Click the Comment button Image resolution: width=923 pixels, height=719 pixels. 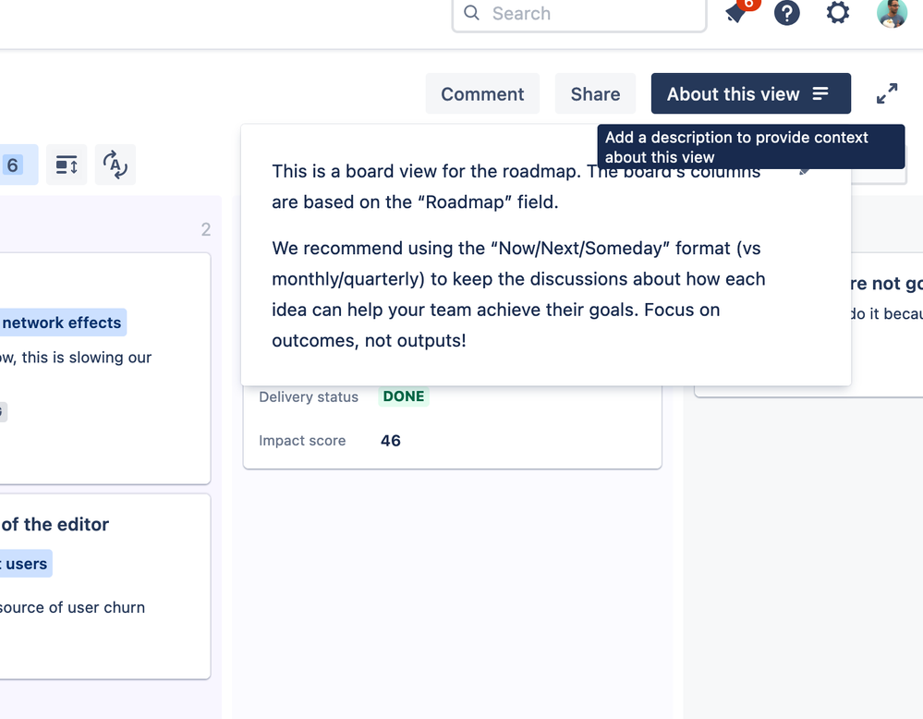[x=481, y=93]
